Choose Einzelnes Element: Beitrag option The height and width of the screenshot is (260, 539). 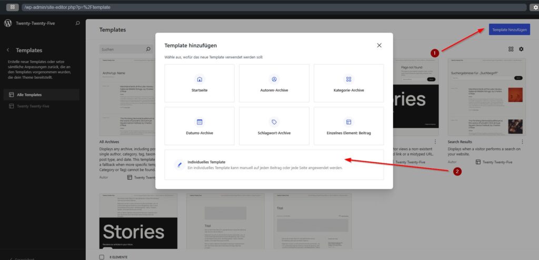[348, 126]
